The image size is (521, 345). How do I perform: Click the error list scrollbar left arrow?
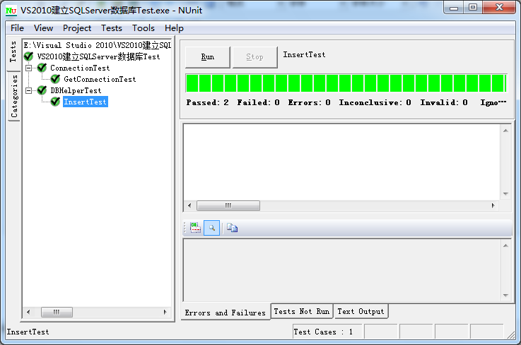(189, 205)
